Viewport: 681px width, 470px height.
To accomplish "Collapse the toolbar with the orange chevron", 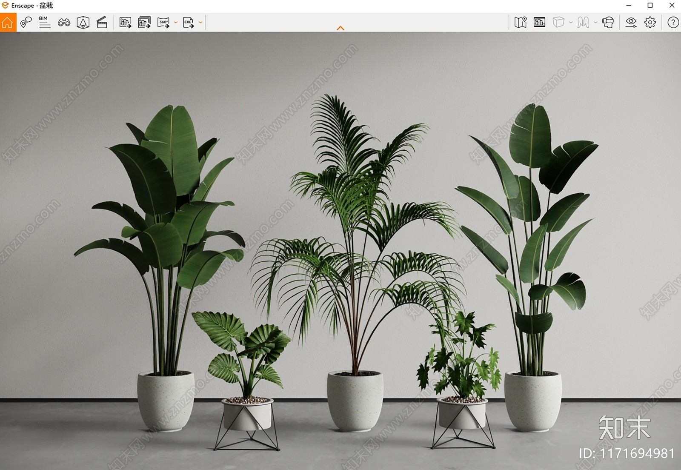I will click(340, 28).
